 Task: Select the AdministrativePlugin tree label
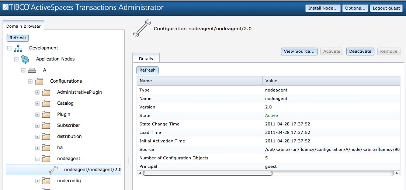click(x=79, y=92)
